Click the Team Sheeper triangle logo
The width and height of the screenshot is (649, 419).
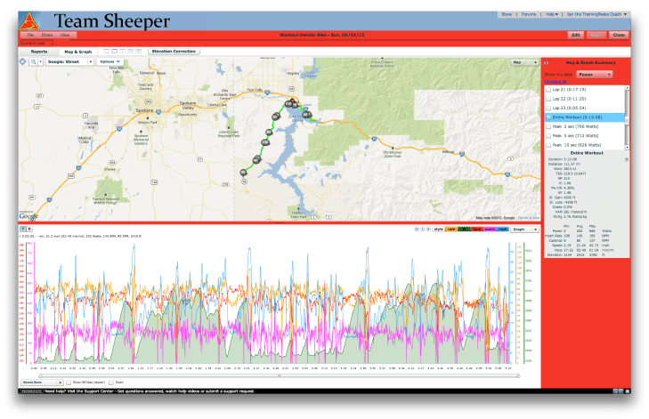point(30,20)
